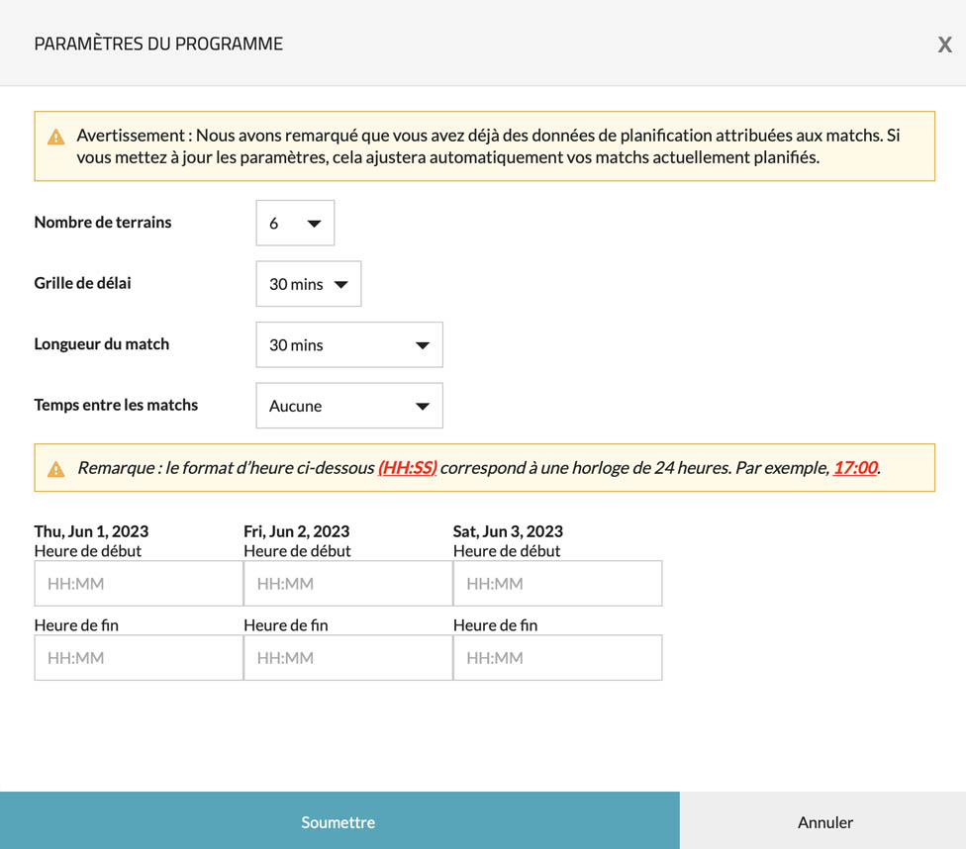
Task: Click the red HH:SS format text
Action: (x=407, y=468)
